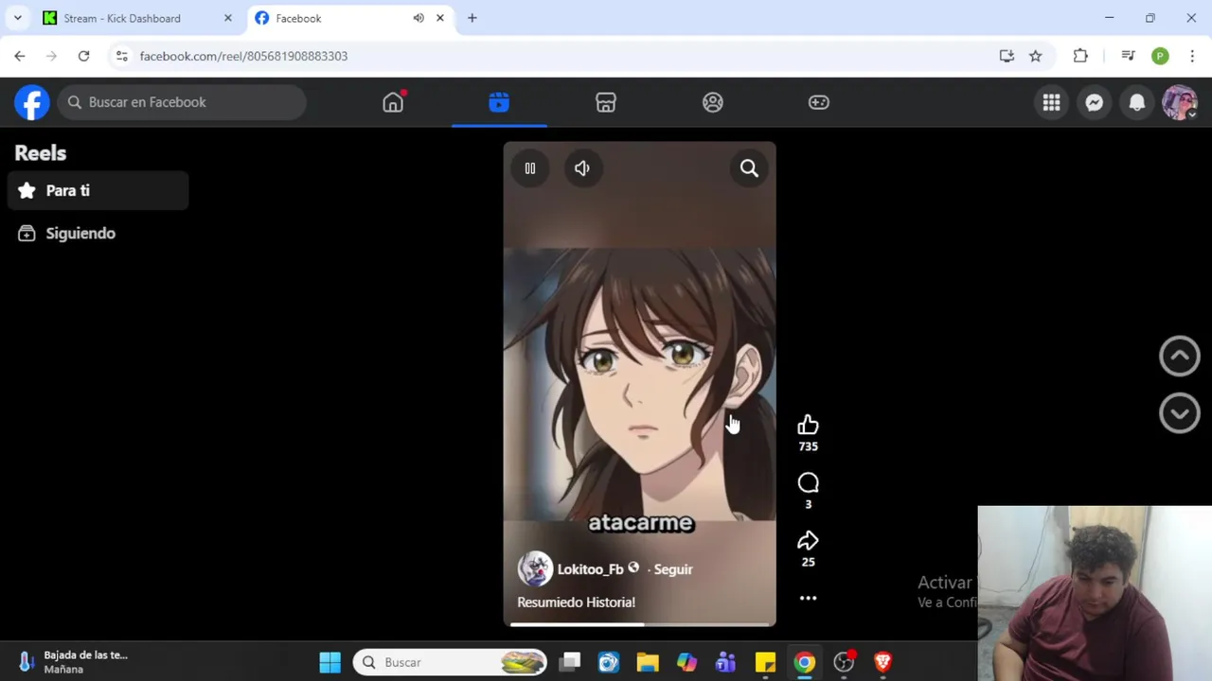Viewport: 1212px width, 681px height.
Task: Open a new browser tab
Action: [x=472, y=18]
